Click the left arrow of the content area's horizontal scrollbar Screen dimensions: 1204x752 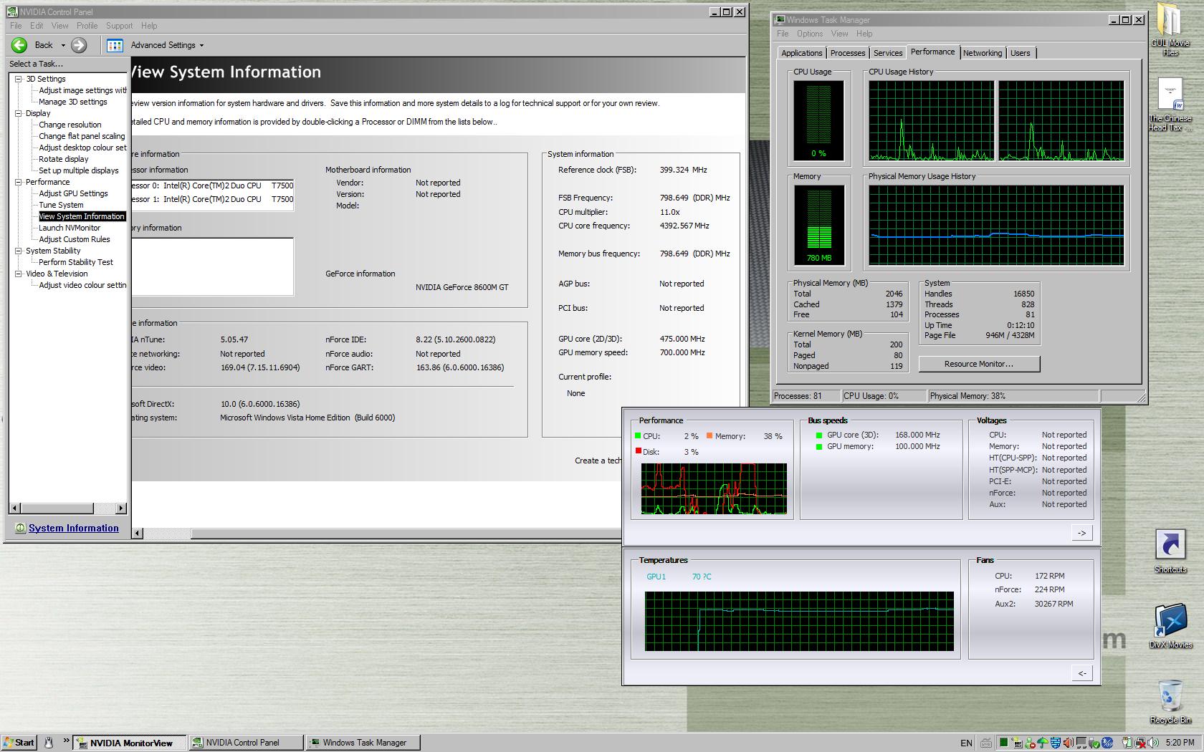pyautogui.click(x=138, y=533)
